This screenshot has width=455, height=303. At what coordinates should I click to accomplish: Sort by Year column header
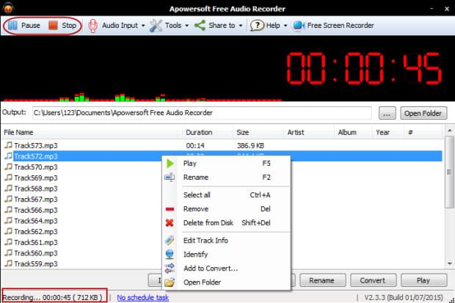388,132
